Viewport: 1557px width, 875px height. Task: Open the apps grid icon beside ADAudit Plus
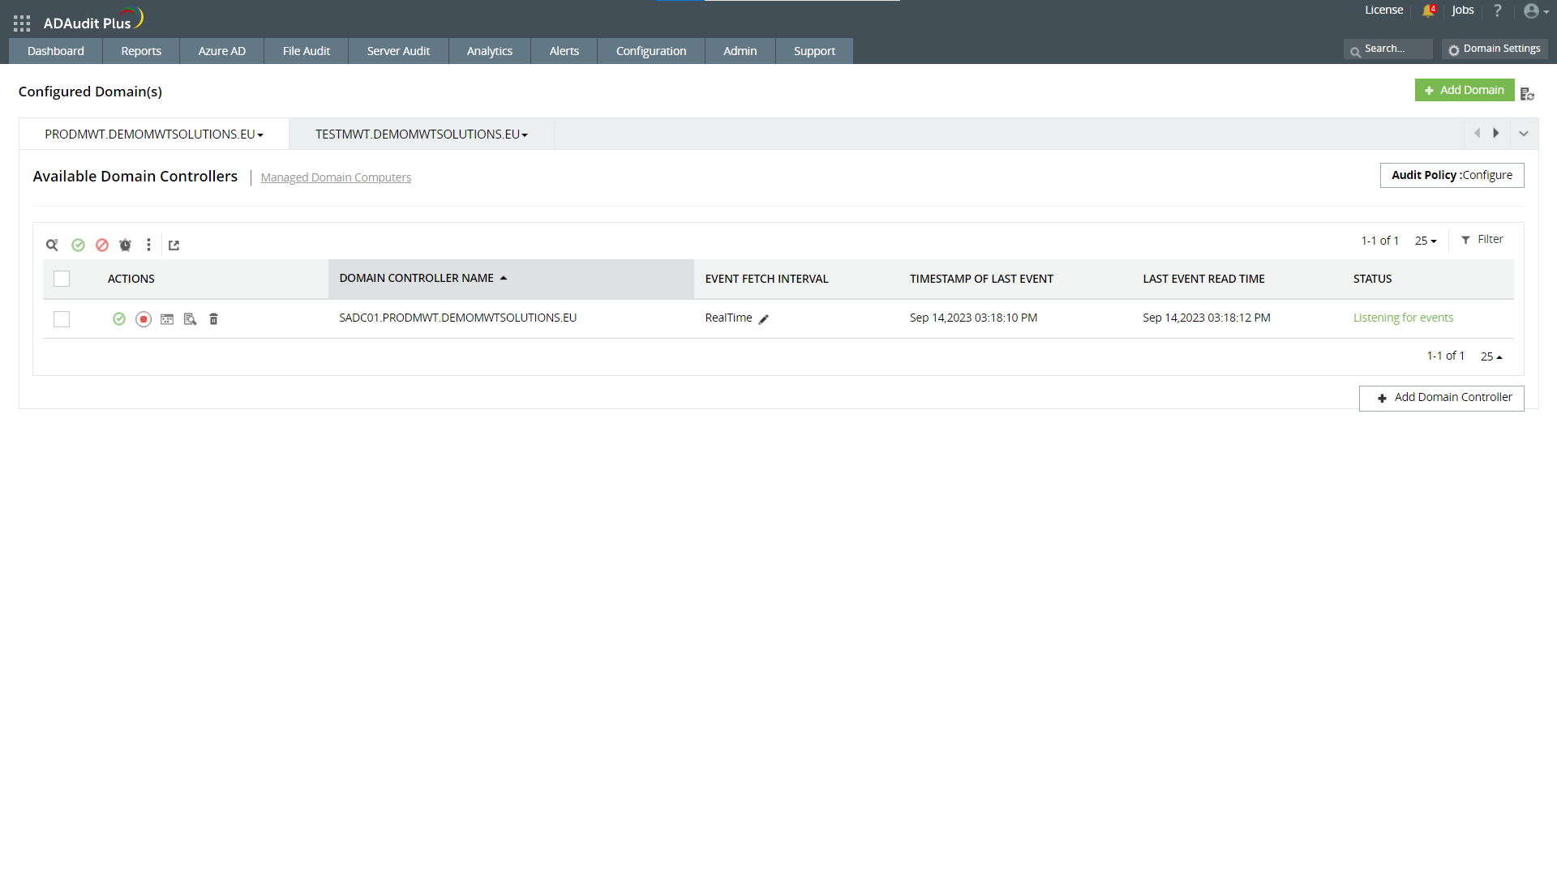click(22, 23)
